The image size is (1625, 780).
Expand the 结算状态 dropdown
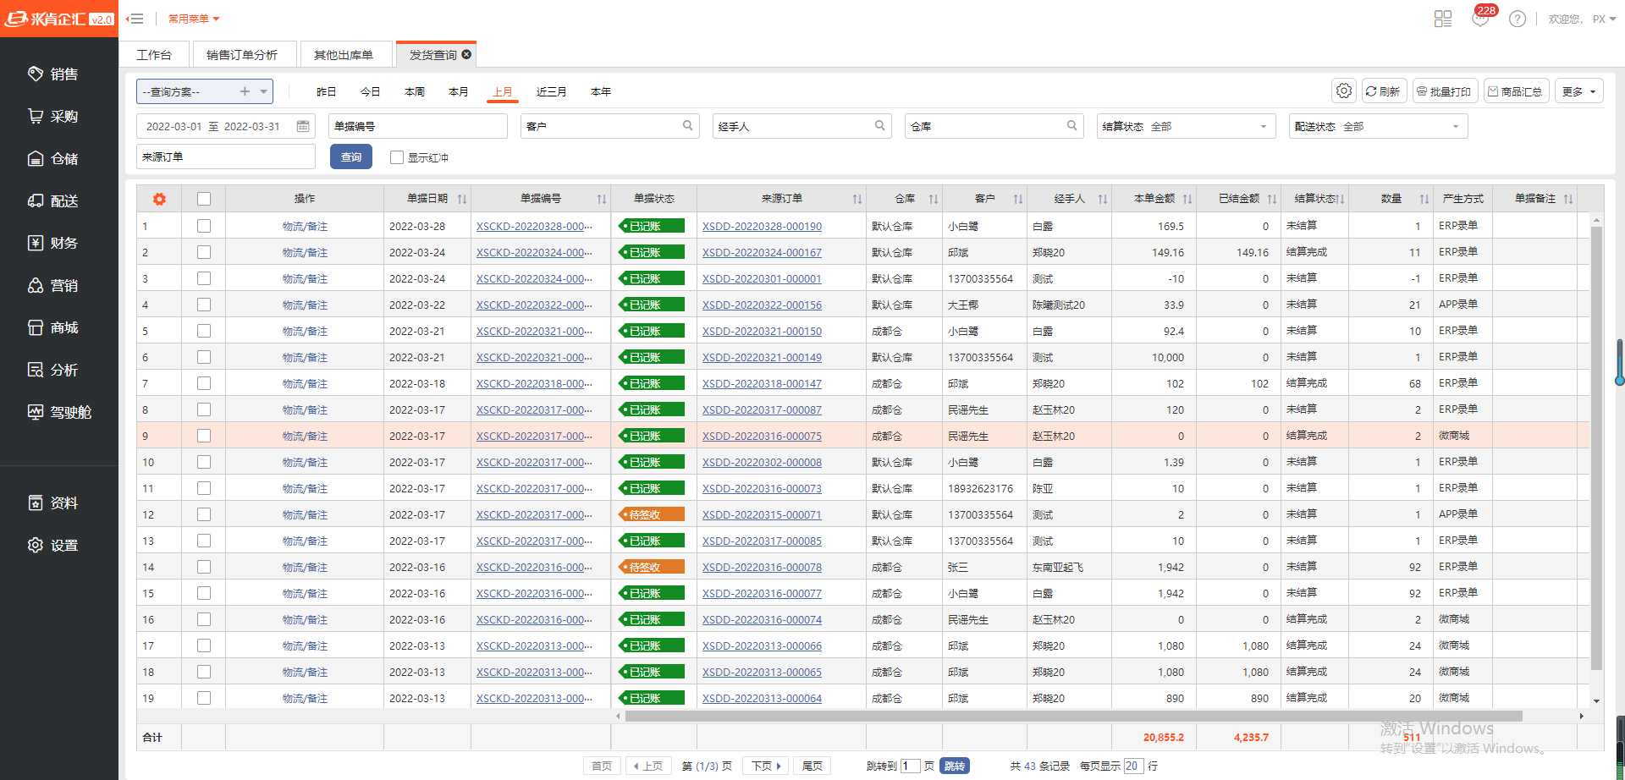tap(1185, 126)
